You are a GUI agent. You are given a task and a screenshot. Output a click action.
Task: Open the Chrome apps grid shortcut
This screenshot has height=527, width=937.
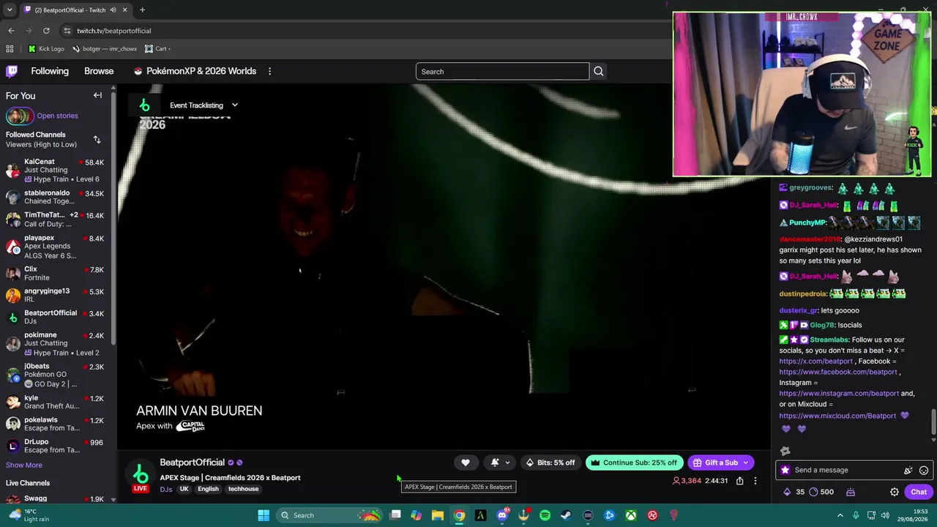tap(10, 49)
